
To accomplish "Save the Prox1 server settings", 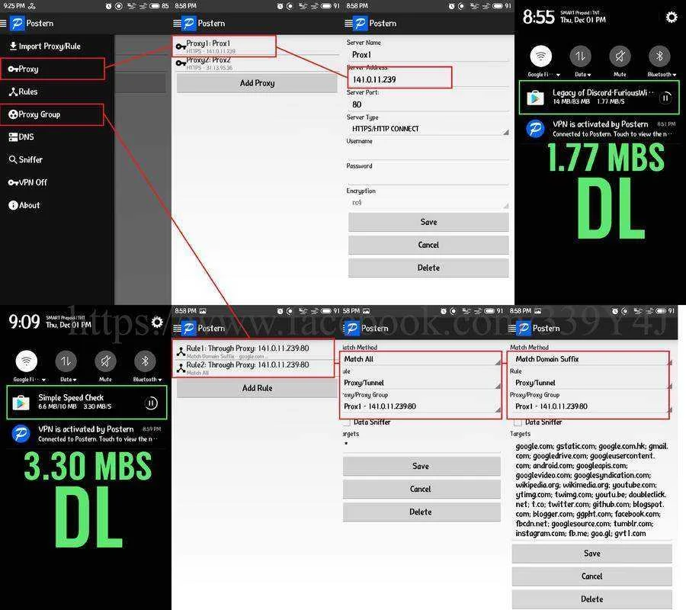I will click(428, 222).
